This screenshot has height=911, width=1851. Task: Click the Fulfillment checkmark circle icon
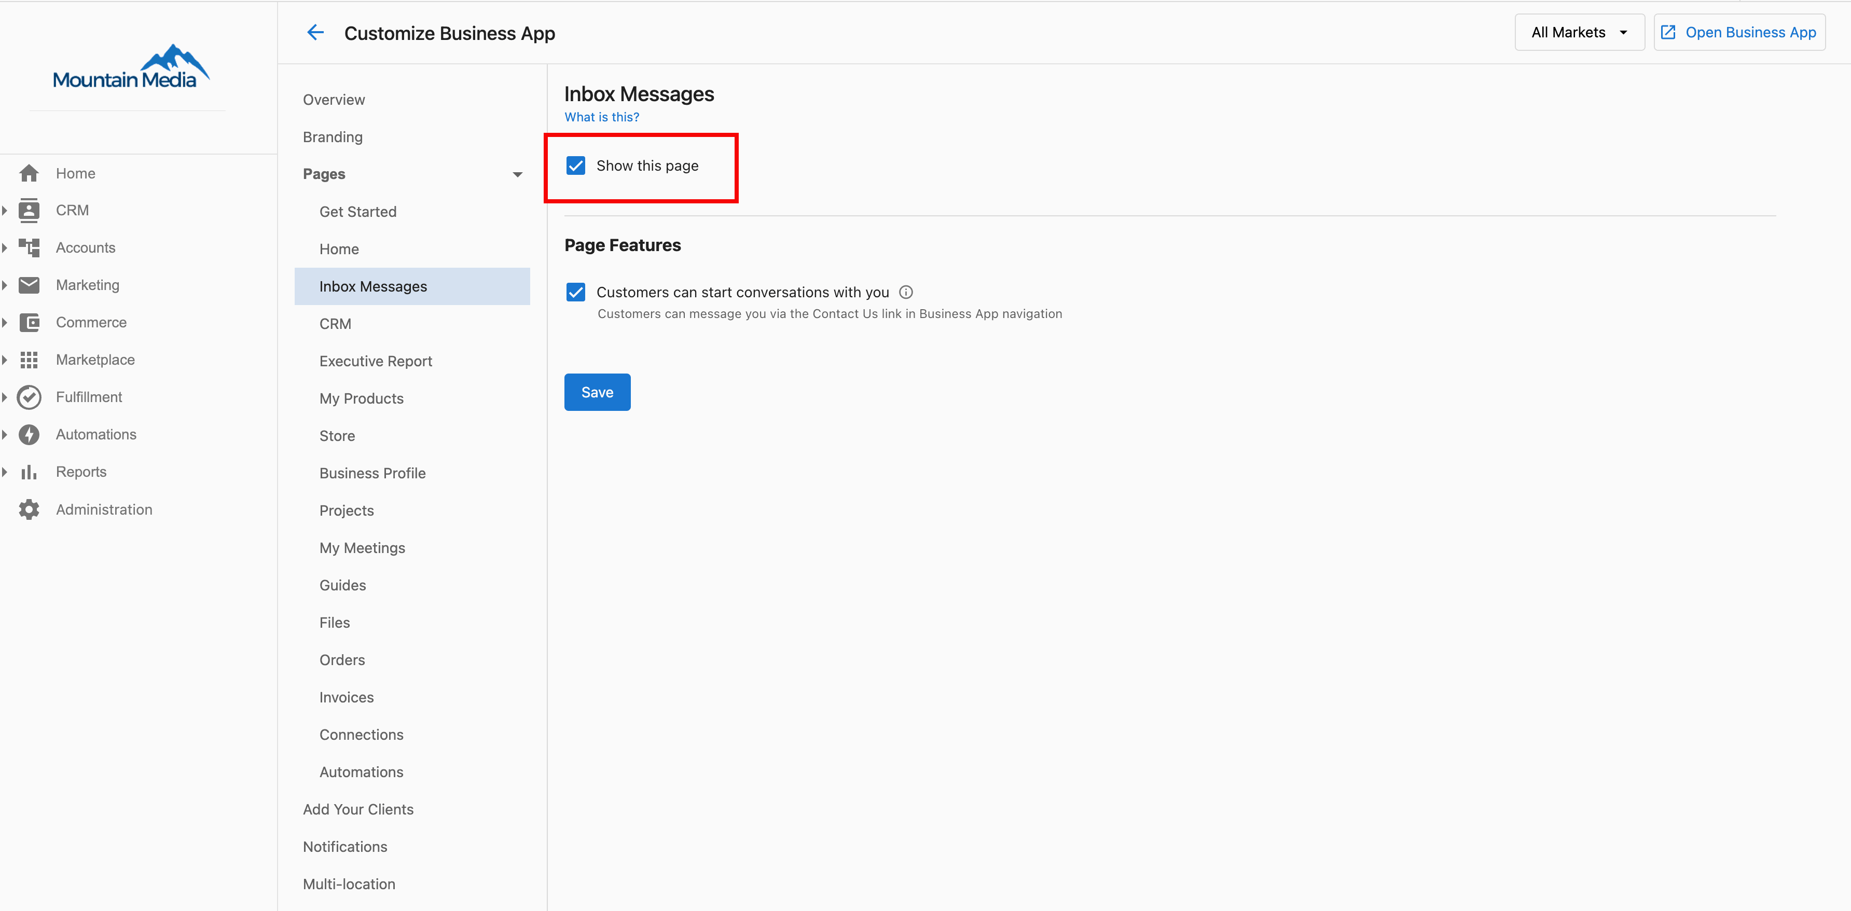tap(29, 397)
